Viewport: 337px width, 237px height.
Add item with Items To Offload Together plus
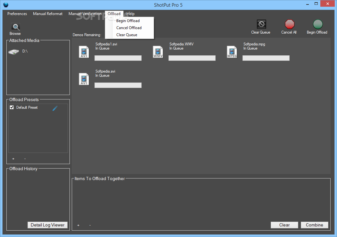coord(78,225)
